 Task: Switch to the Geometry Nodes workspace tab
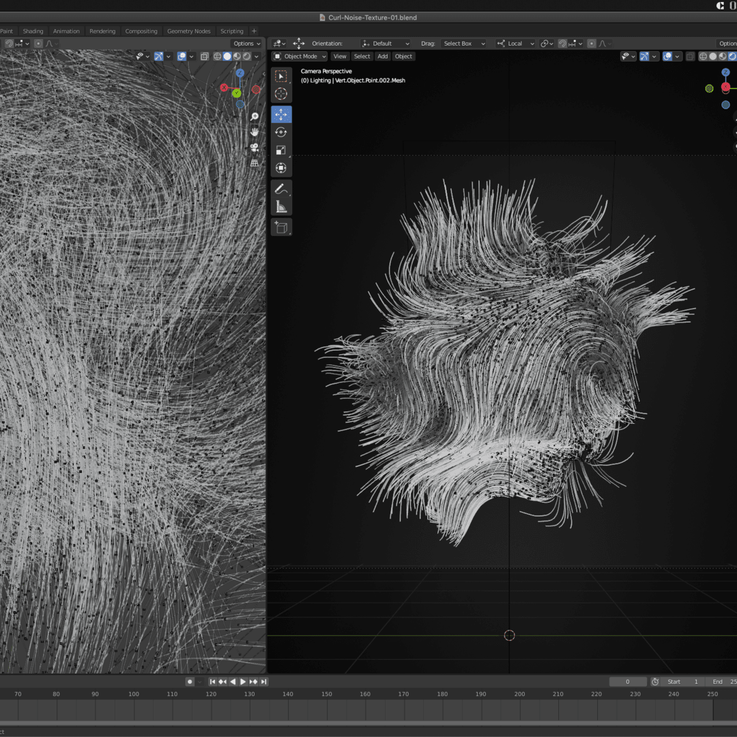coord(188,31)
